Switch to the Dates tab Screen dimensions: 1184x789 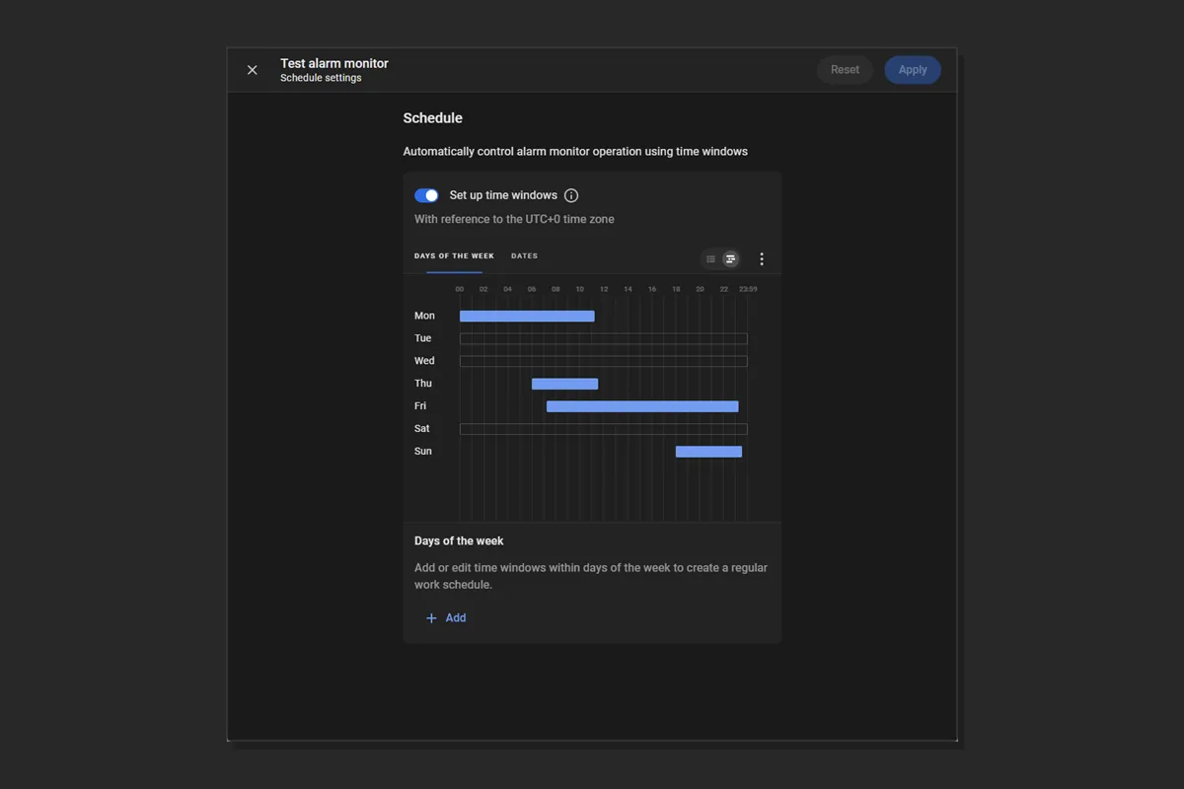coord(525,256)
